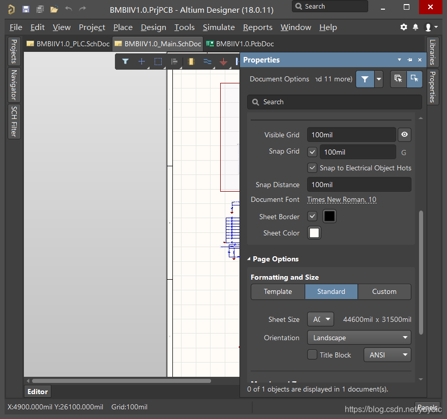Select the Custom formatting option
The image size is (447, 419).
(x=384, y=291)
